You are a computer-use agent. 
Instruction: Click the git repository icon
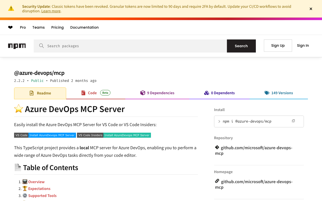[217, 147]
